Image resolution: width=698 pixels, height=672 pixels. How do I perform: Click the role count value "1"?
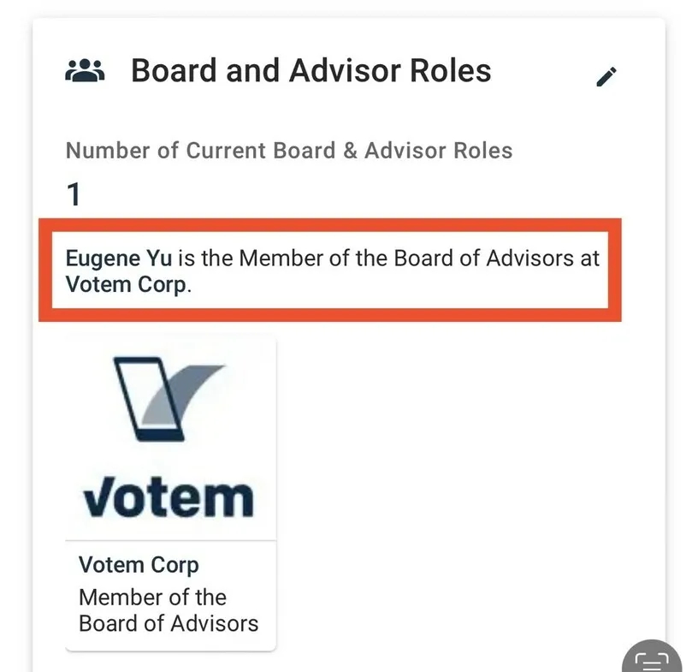[x=74, y=195]
